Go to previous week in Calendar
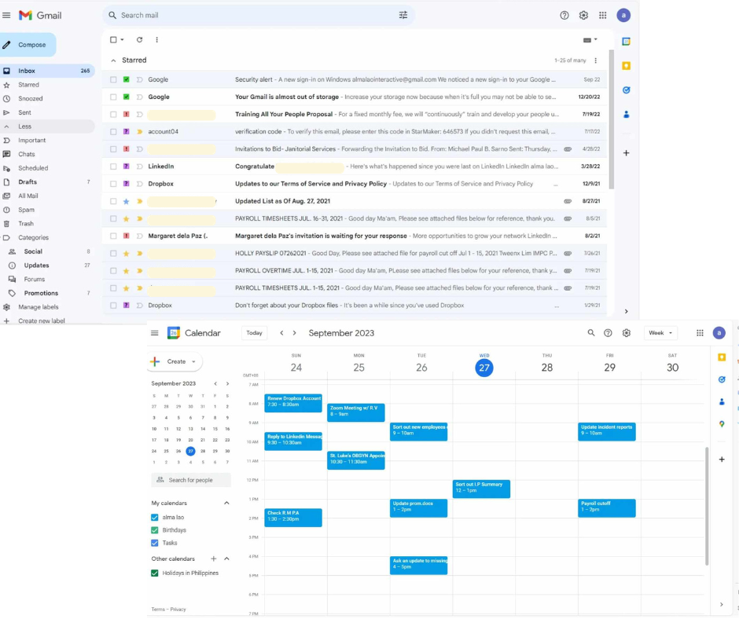Image resolution: width=739 pixels, height=619 pixels. (281, 333)
